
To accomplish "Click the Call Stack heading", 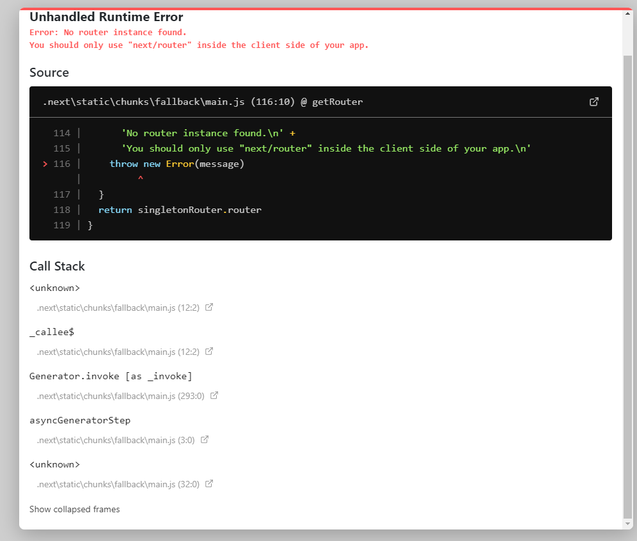I will [x=57, y=266].
